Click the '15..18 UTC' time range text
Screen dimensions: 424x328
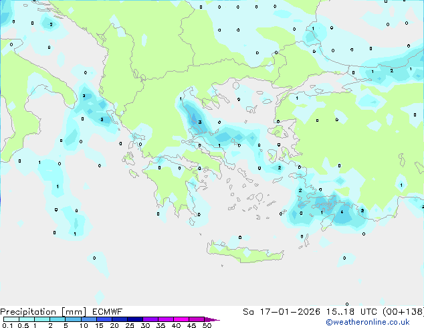point(352,312)
